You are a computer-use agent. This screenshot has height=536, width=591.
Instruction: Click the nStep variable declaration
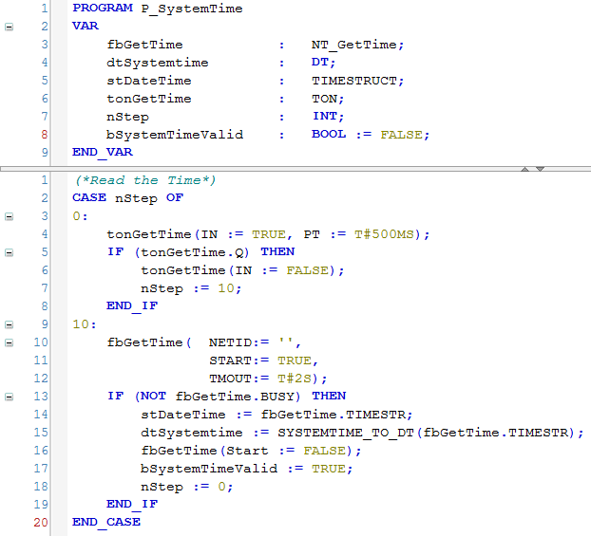pos(127,117)
